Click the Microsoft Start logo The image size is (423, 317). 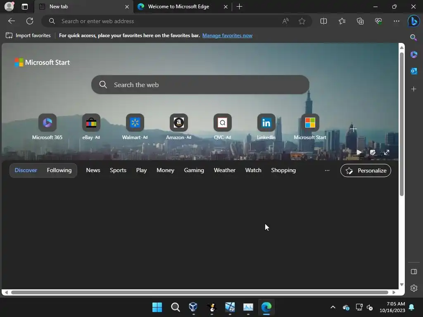point(43,62)
